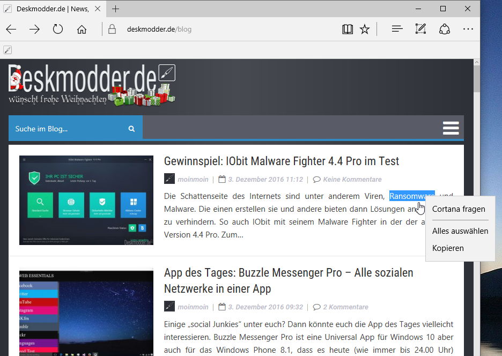Click the page vertical scrollbar thumb

tap(477, 79)
